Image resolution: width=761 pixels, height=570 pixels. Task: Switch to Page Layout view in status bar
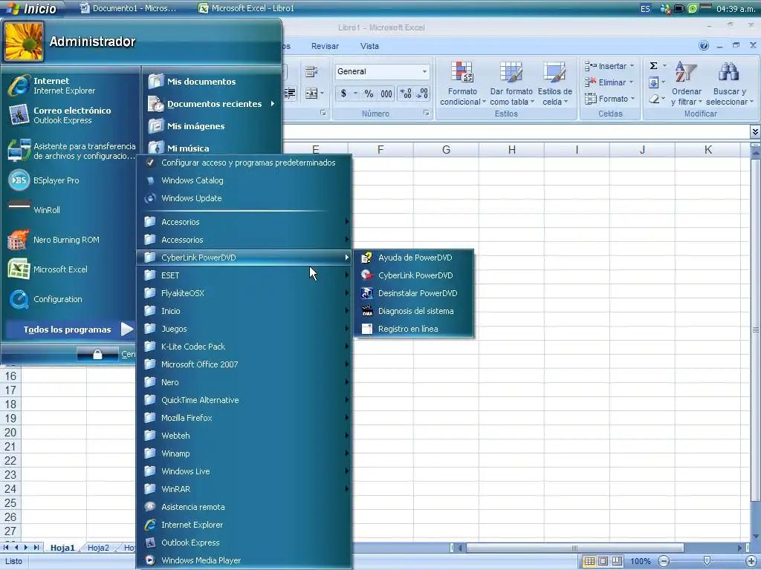pos(603,561)
